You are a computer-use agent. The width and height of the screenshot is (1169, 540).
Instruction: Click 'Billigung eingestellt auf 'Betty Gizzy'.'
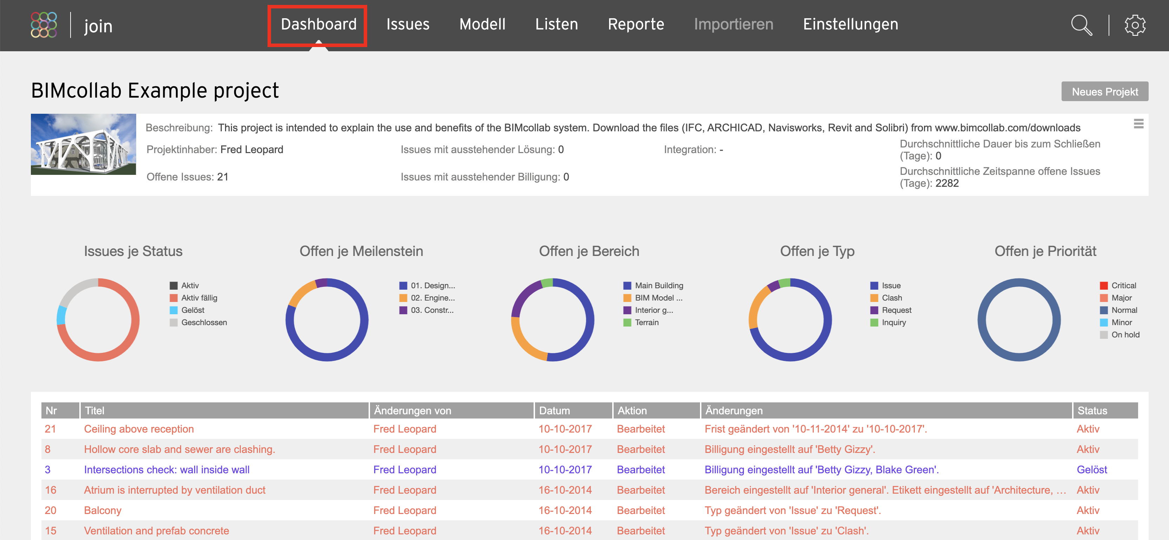click(x=790, y=449)
